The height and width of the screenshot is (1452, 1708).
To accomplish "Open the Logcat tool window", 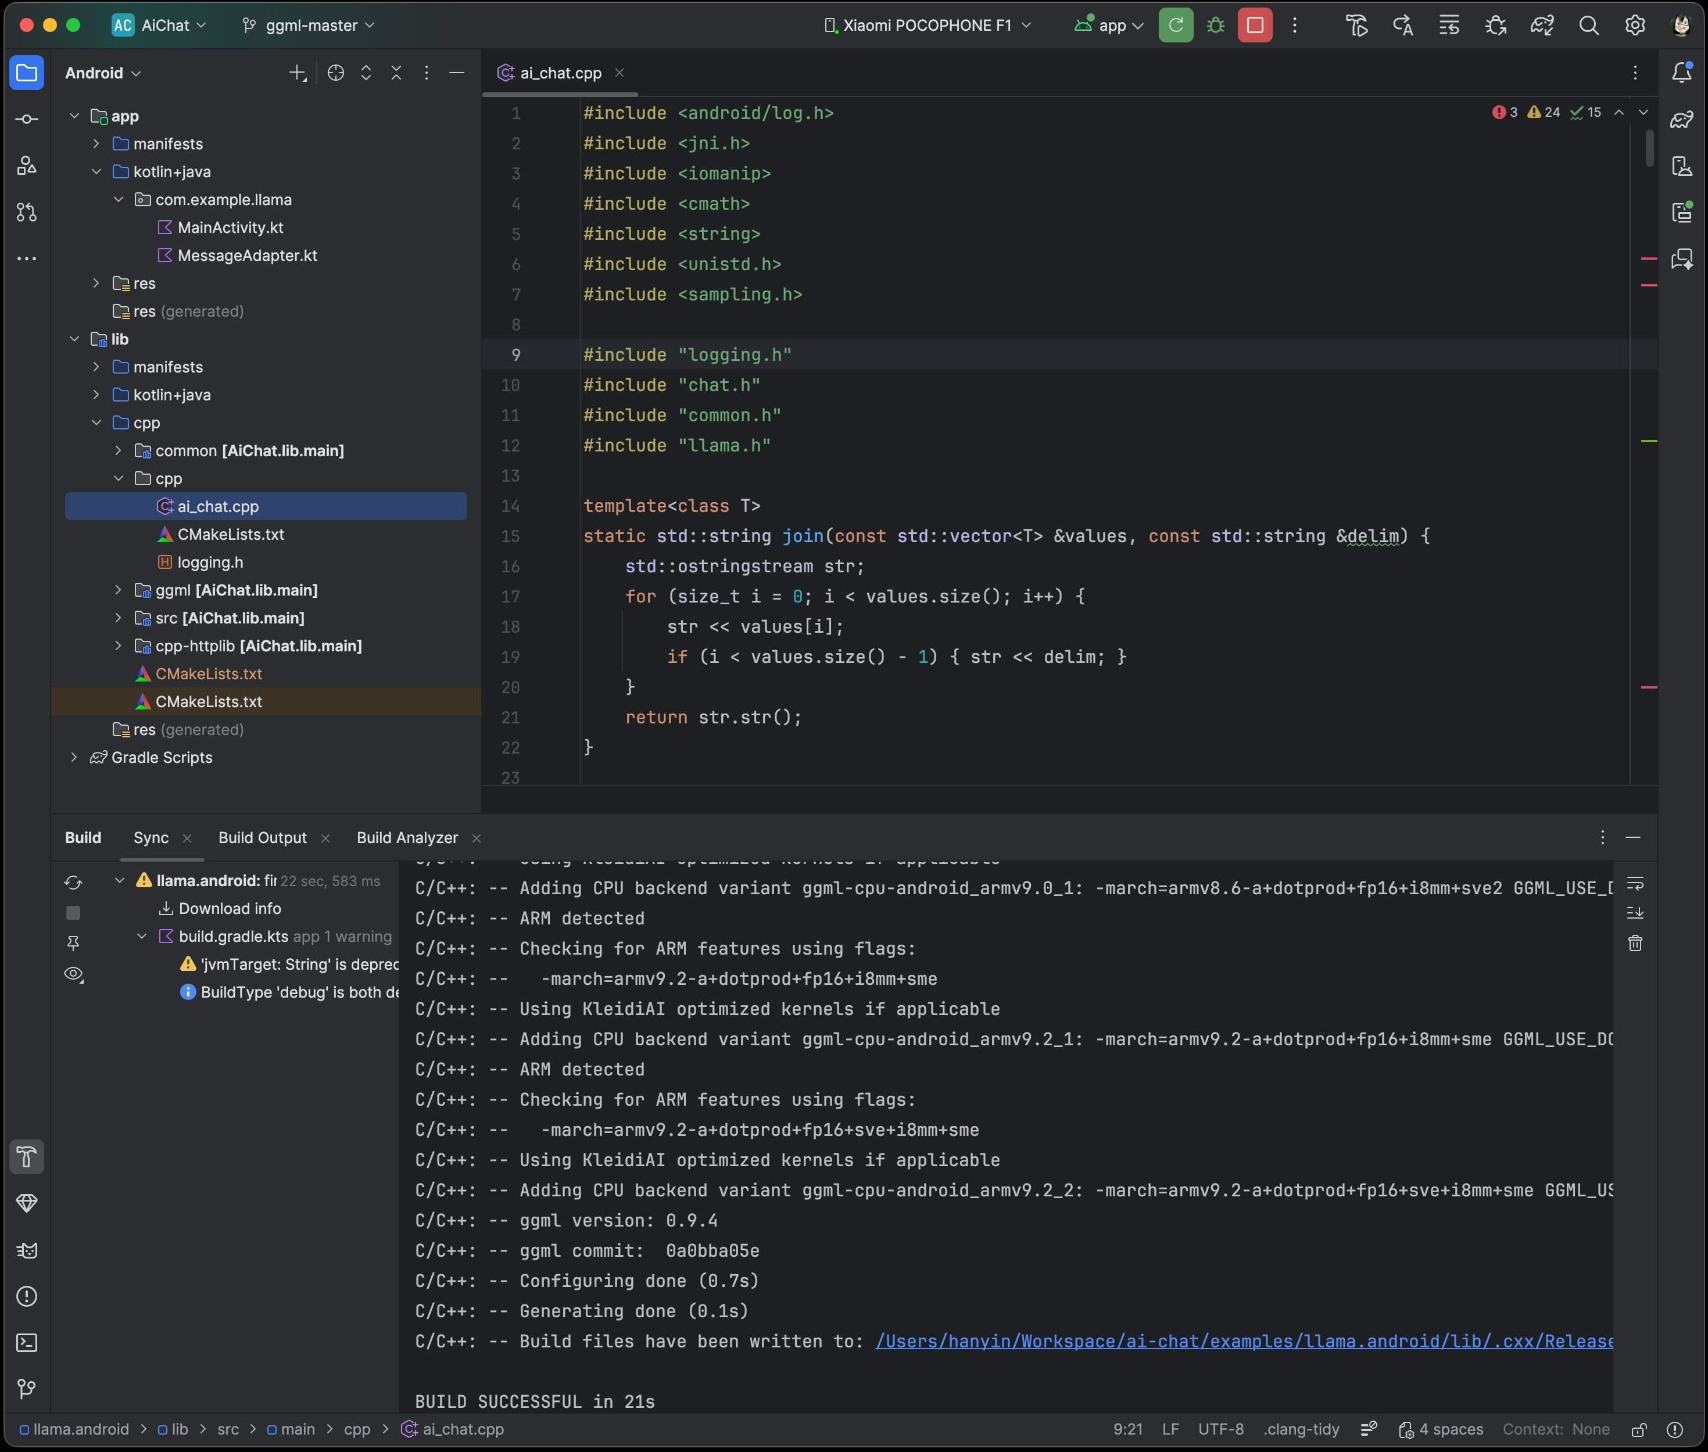I will pos(27,1249).
